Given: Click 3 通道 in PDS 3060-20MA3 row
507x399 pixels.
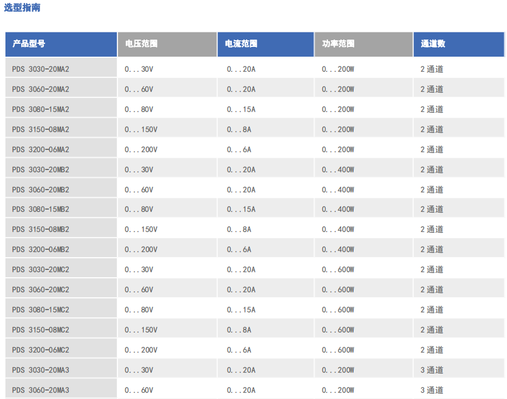Looking at the screenshot, I should click(432, 390).
